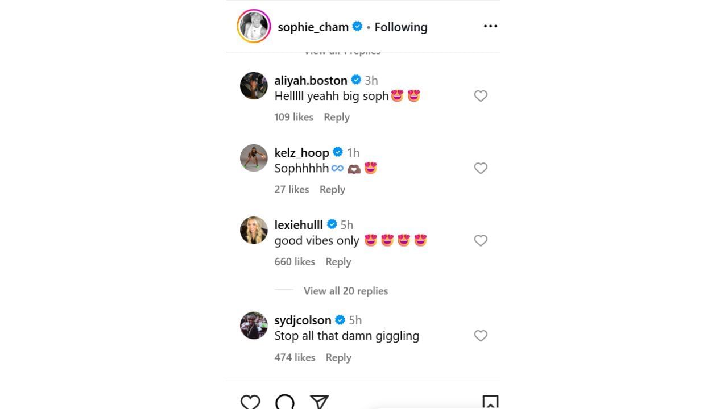728x409 pixels.
Task: Click the Following status button
Action: (x=400, y=27)
